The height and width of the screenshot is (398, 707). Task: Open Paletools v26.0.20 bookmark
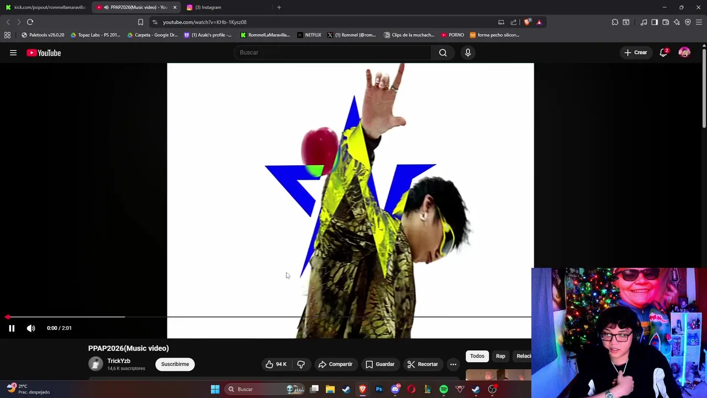click(x=43, y=35)
